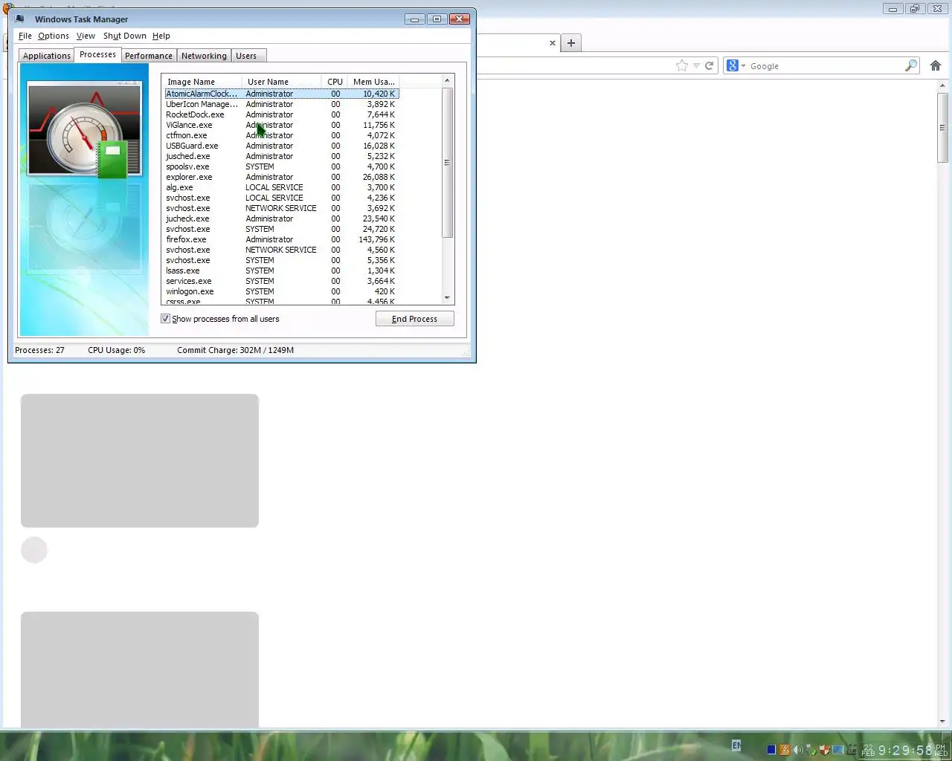Click the speaker volume tray icon

[x=797, y=750]
